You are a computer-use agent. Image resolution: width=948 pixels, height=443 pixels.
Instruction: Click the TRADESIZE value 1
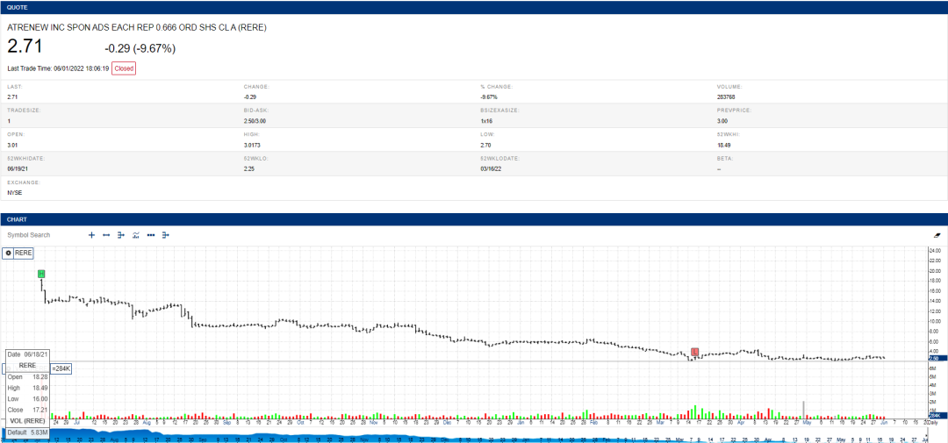tap(9, 121)
